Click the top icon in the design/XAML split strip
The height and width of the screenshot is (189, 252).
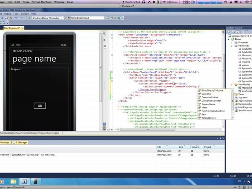coord(104,33)
